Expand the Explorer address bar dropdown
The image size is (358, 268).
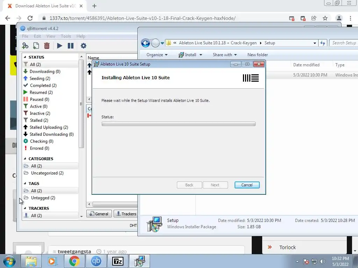point(315,43)
